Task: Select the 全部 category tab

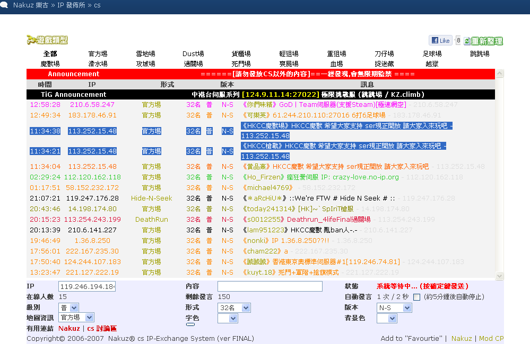Action: (50, 54)
